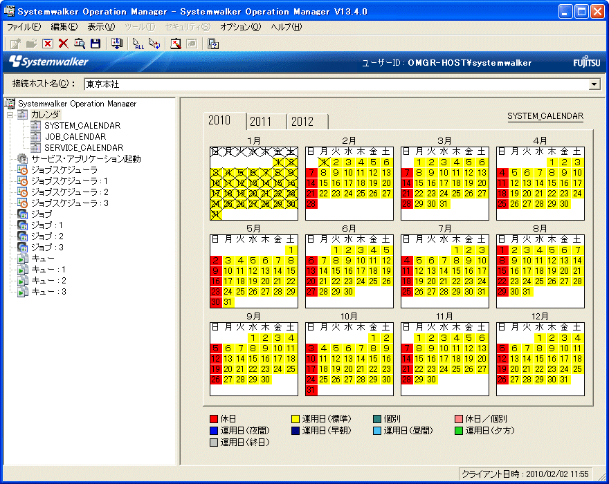Select JOB_CALENDAR in the tree

pyautogui.click(x=75, y=137)
